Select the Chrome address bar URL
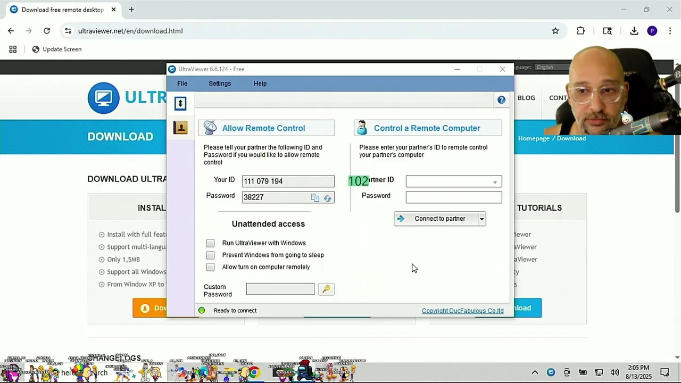This screenshot has width=681, height=383. (x=130, y=31)
